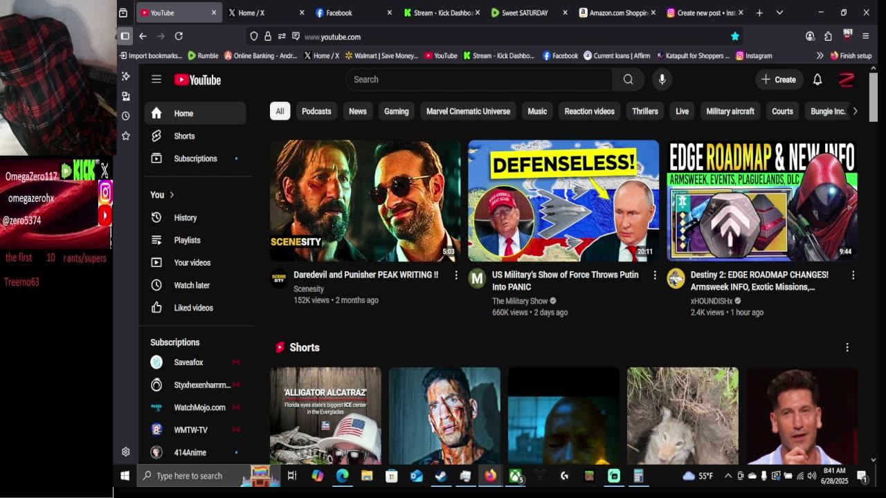886x498 pixels.
Task: Select the Podcasts filter chip
Action: tap(316, 111)
